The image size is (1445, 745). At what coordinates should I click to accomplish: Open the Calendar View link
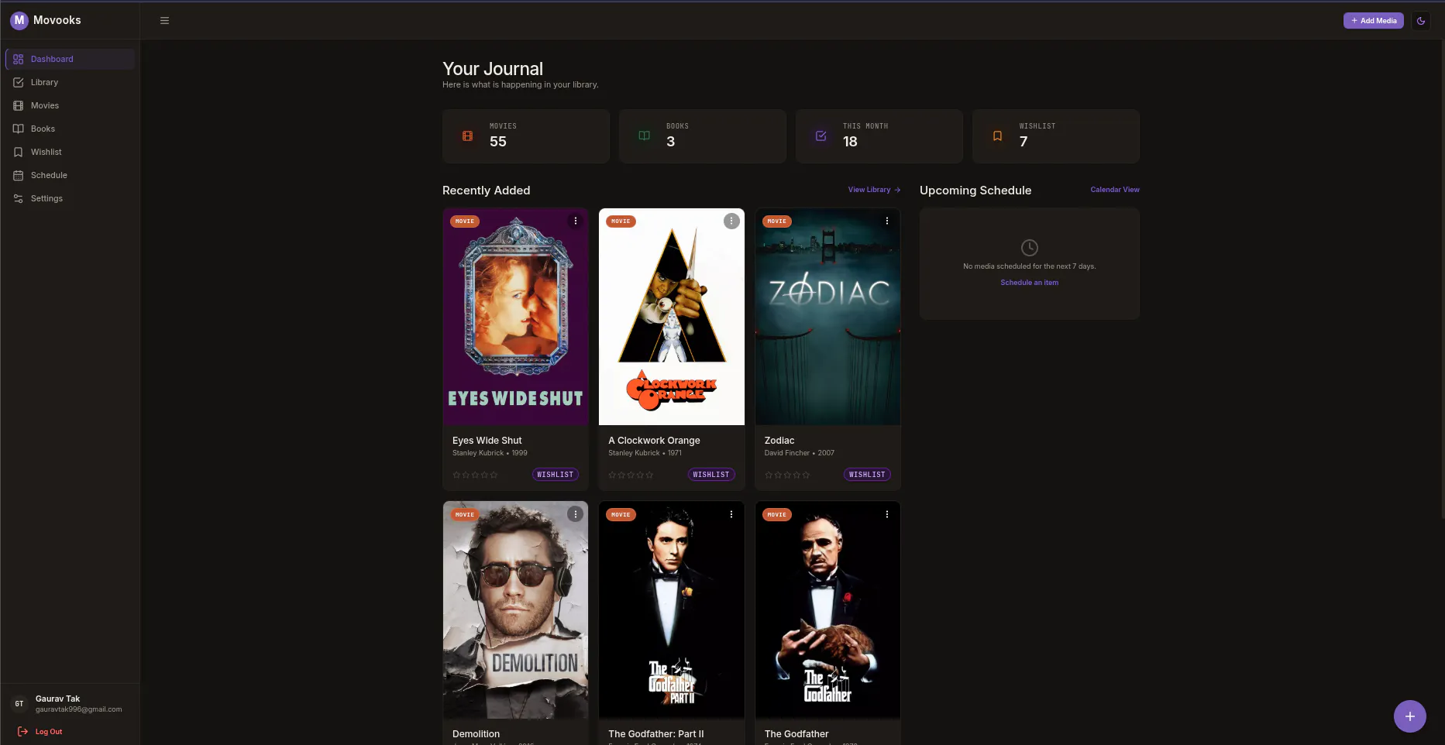[x=1115, y=190]
